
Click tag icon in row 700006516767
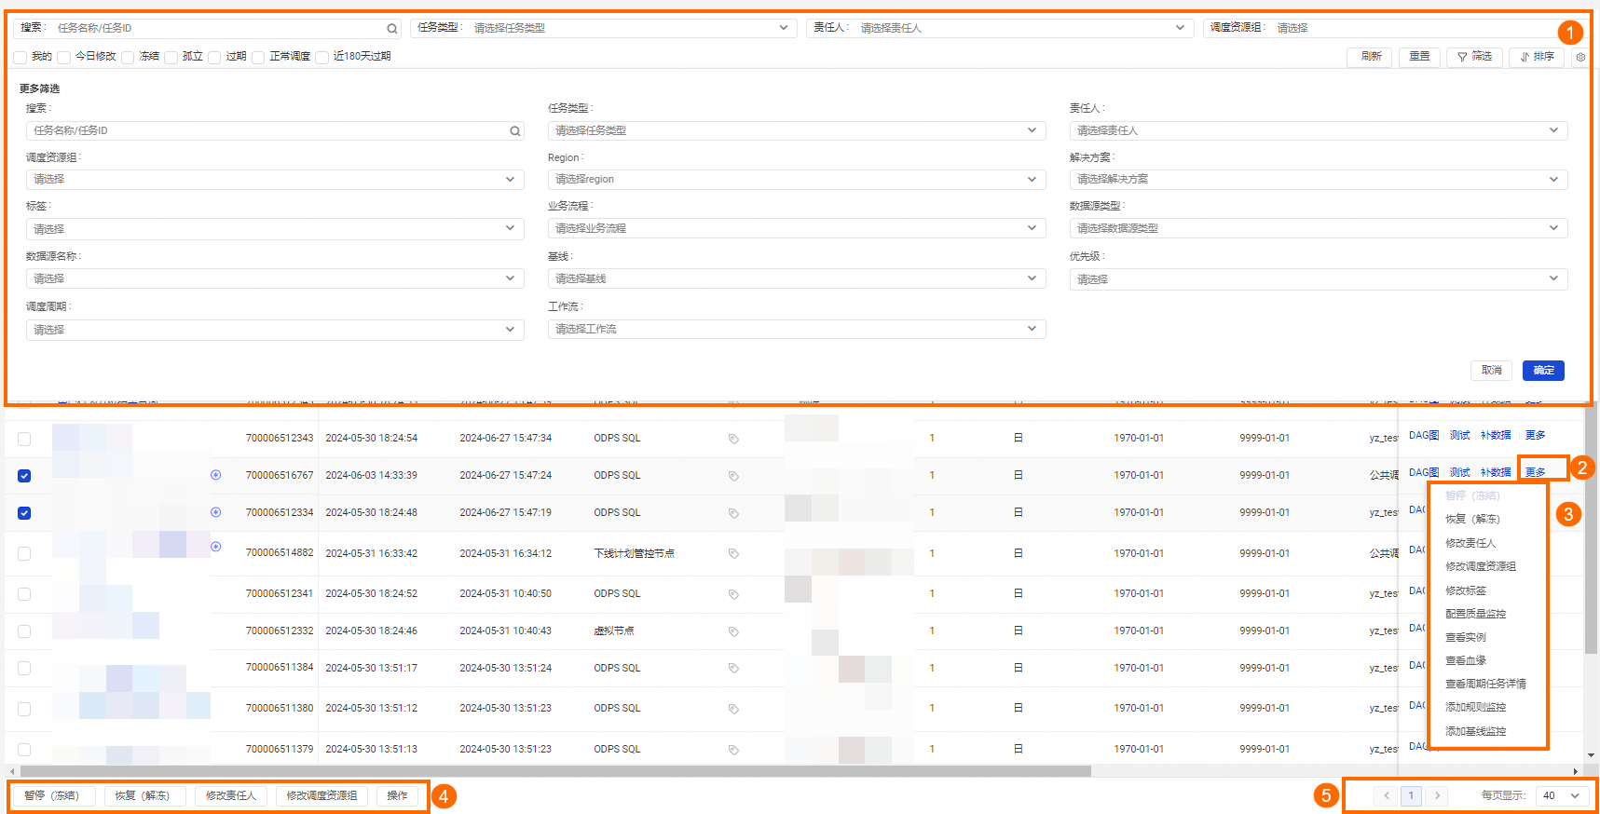733,476
